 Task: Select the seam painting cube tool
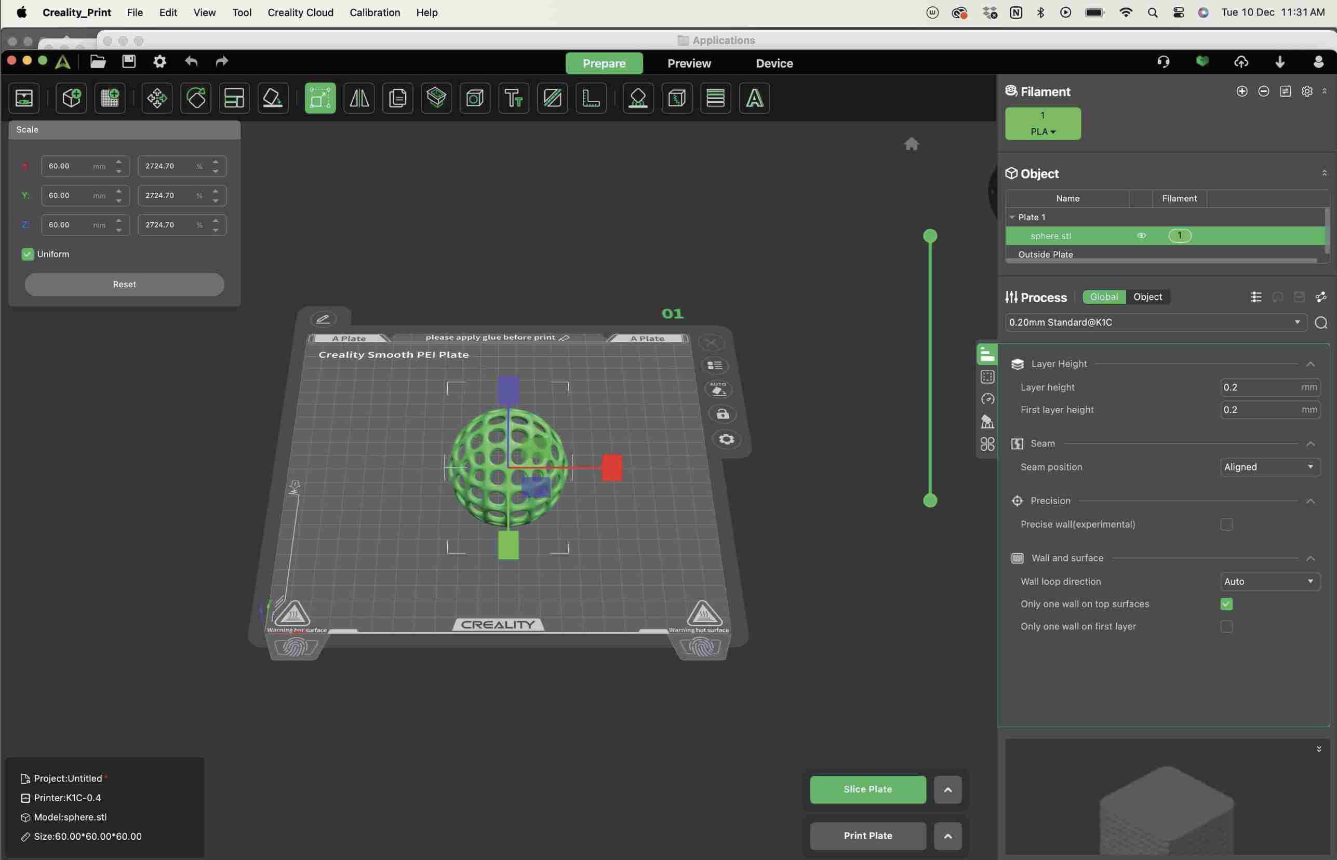point(677,98)
